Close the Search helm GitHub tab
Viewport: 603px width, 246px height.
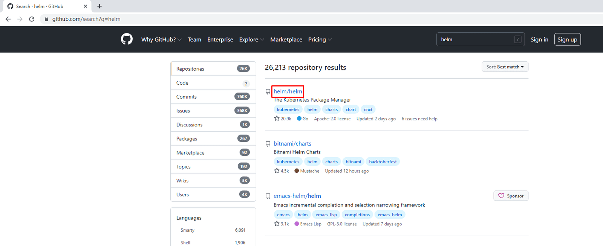pos(86,6)
